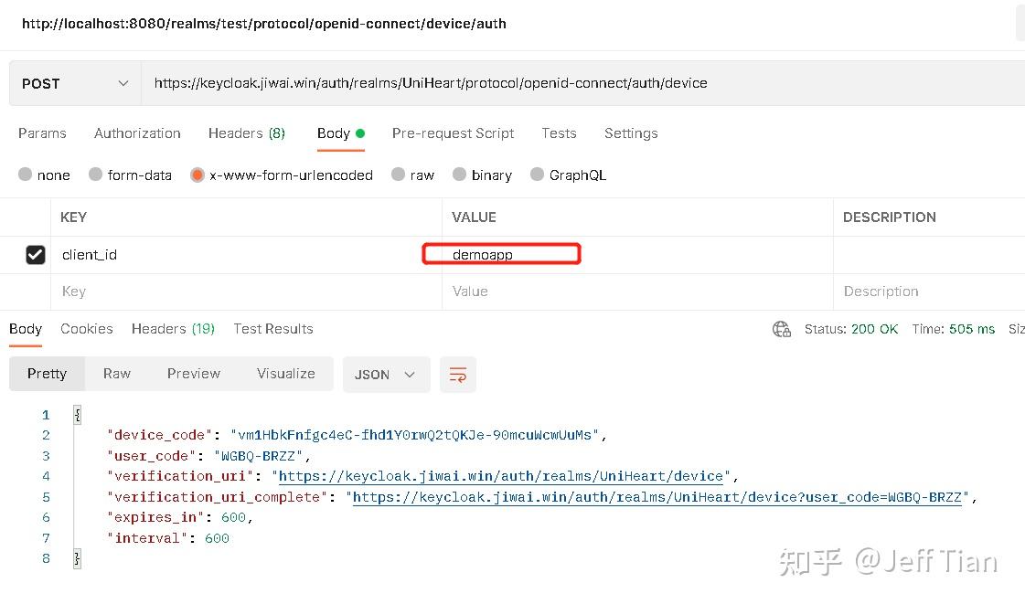
Task: Toggle the wrap lines icon beside JSON dropdown
Action: (x=457, y=374)
